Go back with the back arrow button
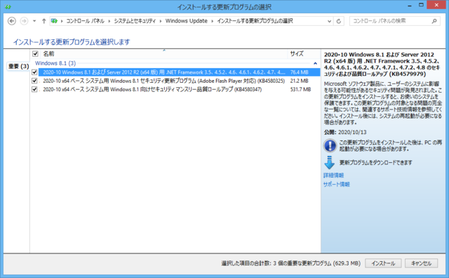The height and width of the screenshot is (278, 449). point(12,21)
